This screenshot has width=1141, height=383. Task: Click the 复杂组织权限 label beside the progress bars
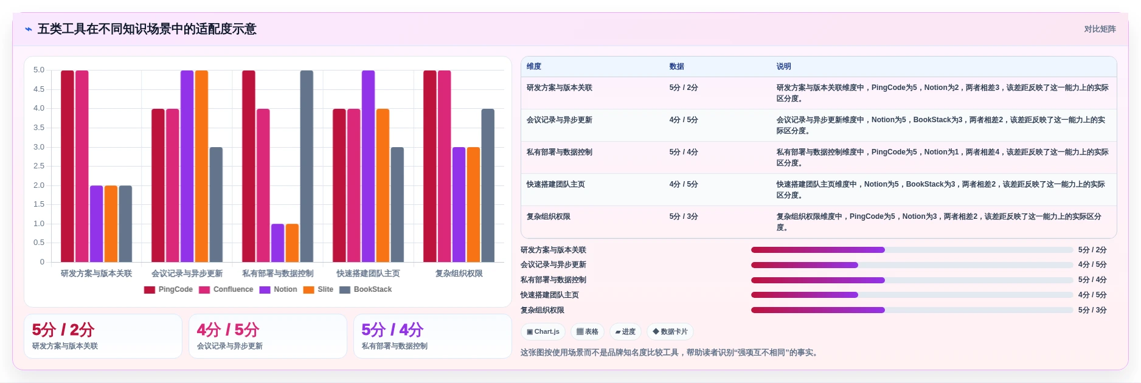543,310
